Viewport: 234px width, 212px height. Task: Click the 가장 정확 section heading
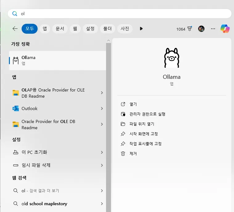pos(20,44)
